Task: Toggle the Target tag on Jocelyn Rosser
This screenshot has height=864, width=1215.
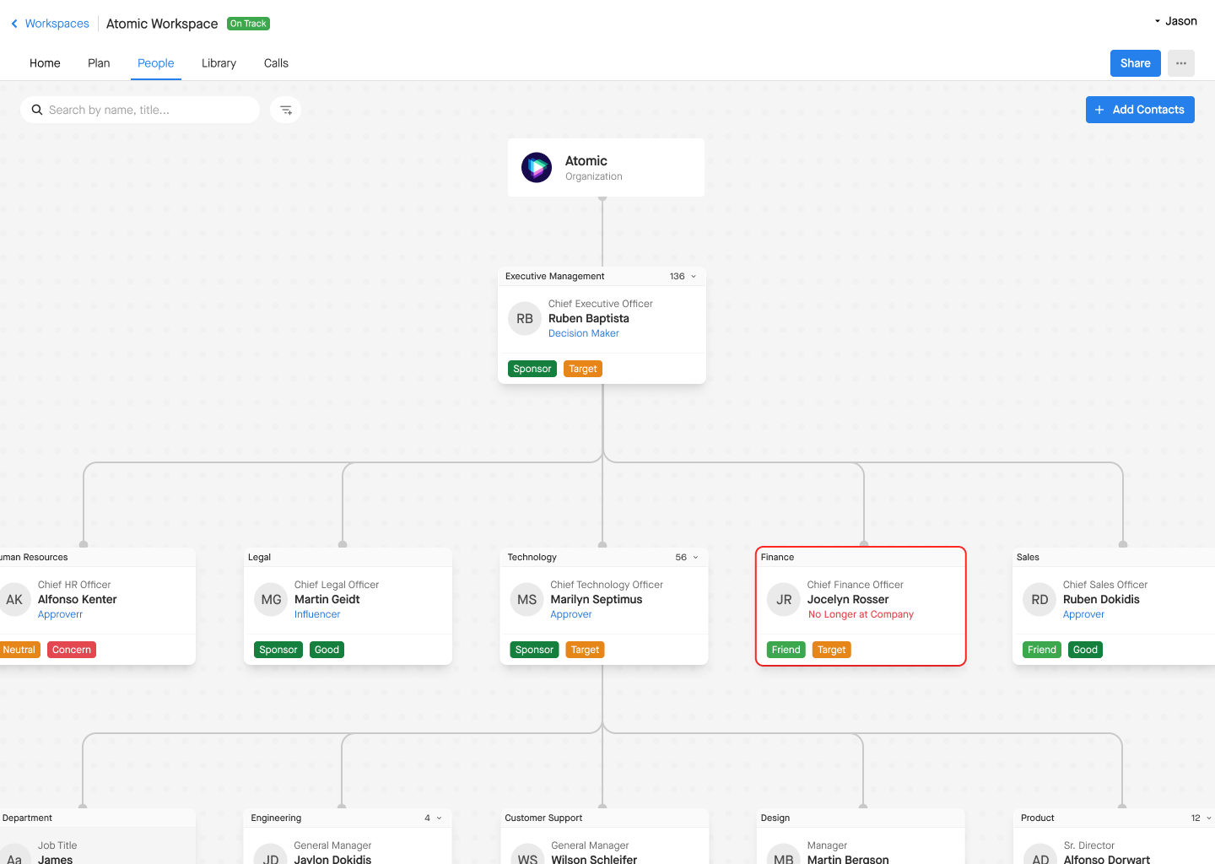Action: pos(831,649)
